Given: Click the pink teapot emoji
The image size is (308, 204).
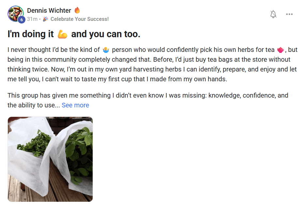Looking at the screenshot, I should [x=280, y=50].
